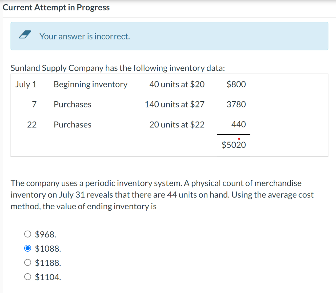Click the 'Purchases' row for July 7
Viewport: 336px width, 293px height.
[x=73, y=104]
